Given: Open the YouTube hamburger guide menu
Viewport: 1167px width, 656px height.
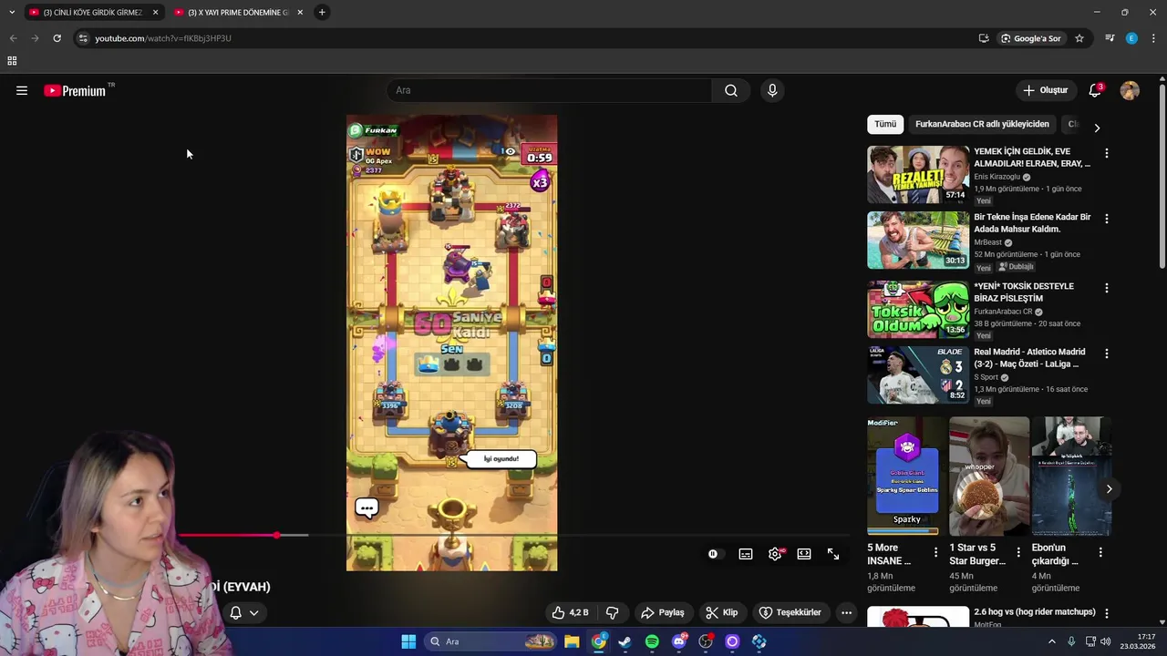Looking at the screenshot, I should (x=22, y=90).
